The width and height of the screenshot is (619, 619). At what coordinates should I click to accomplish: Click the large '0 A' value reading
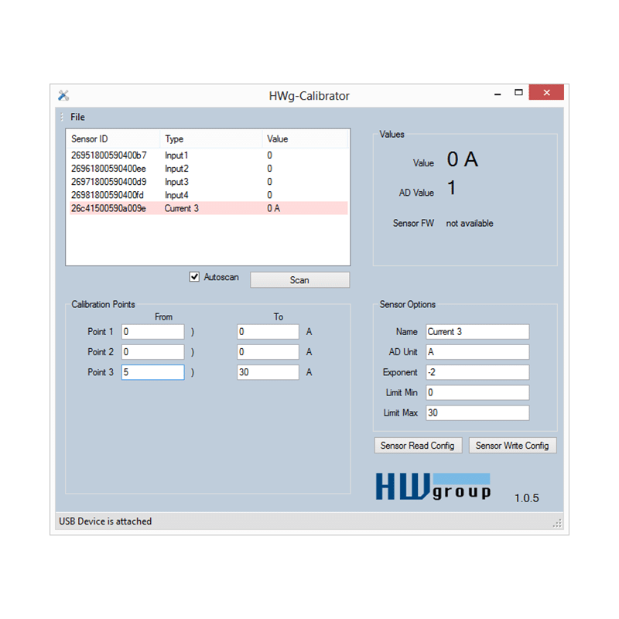click(x=462, y=159)
